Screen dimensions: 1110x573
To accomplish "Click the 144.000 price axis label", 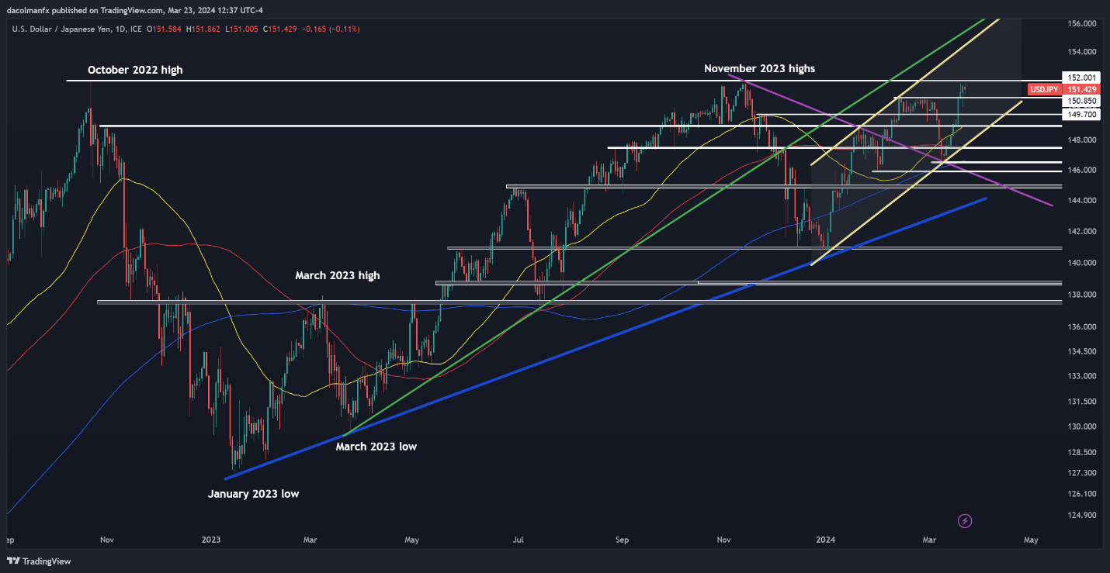I will coord(1082,200).
